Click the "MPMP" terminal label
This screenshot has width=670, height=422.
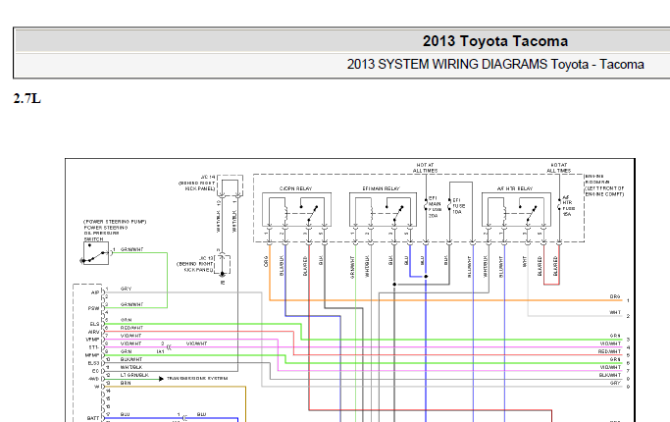pyautogui.click(x=92, y=355)
